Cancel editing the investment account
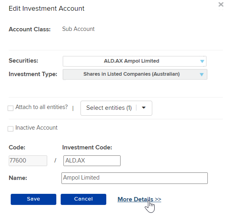The image size is (230, 218). tap(83, 199)
